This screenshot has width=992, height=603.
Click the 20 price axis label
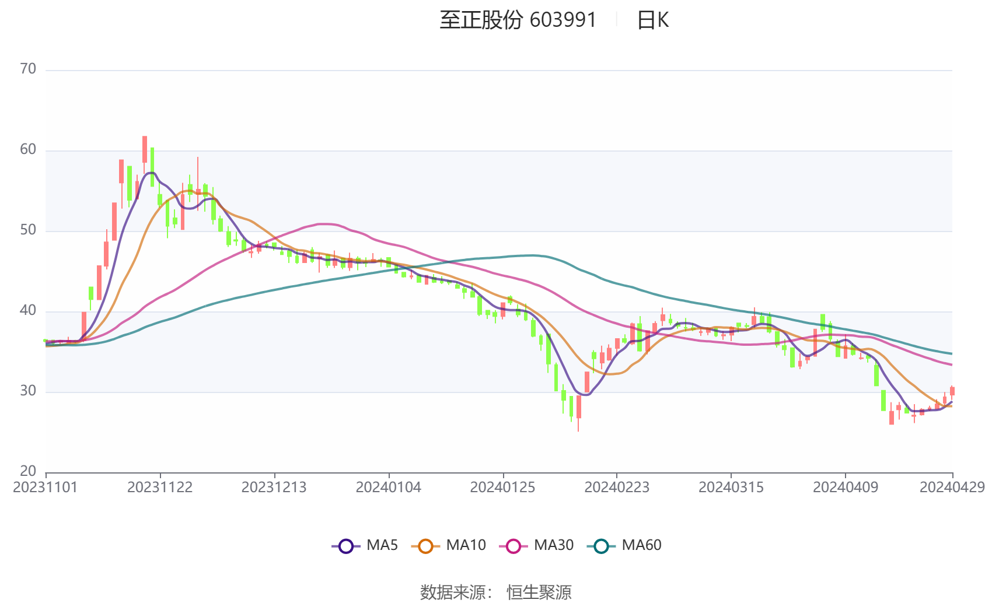[x=28, y=471]
